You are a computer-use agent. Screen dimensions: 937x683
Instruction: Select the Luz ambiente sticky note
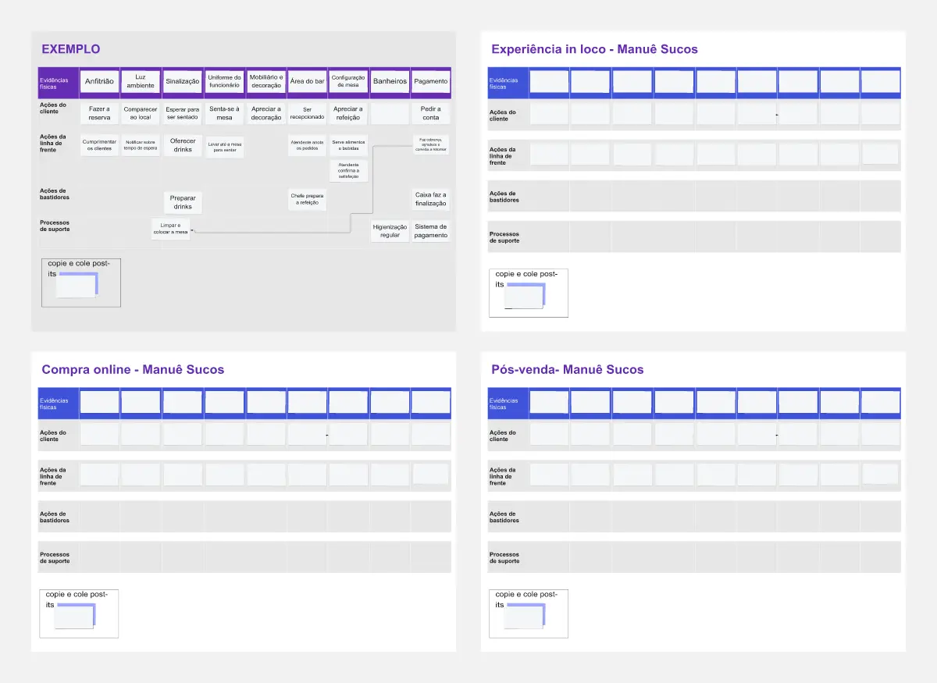pyautogui.click(x=141, y=81)
